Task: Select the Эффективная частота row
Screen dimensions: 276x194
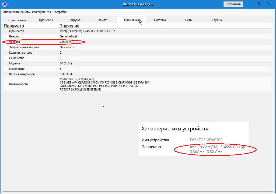Action: coord(138,47)
